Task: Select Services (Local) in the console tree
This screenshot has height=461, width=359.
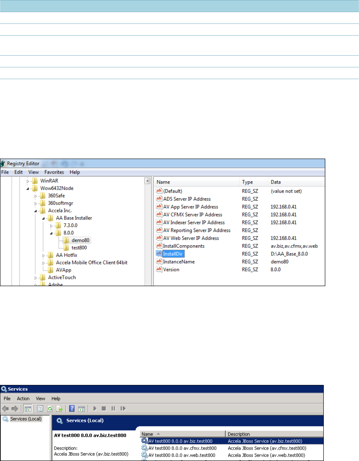Action: pos(25,419)
